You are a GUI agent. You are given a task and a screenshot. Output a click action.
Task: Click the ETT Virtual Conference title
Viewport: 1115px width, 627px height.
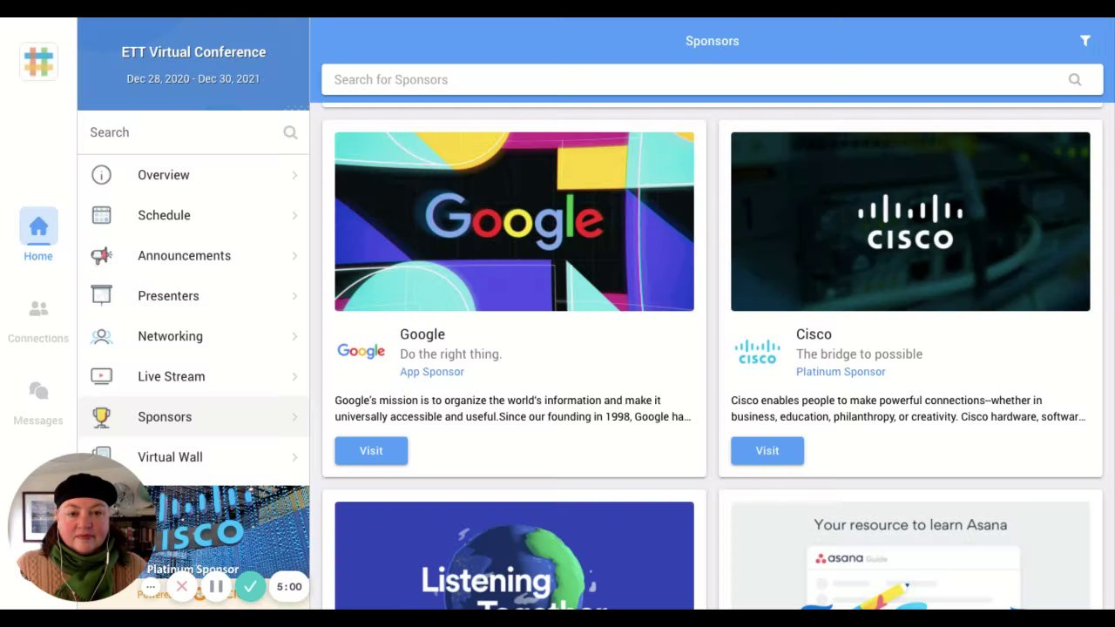[193, 52]
